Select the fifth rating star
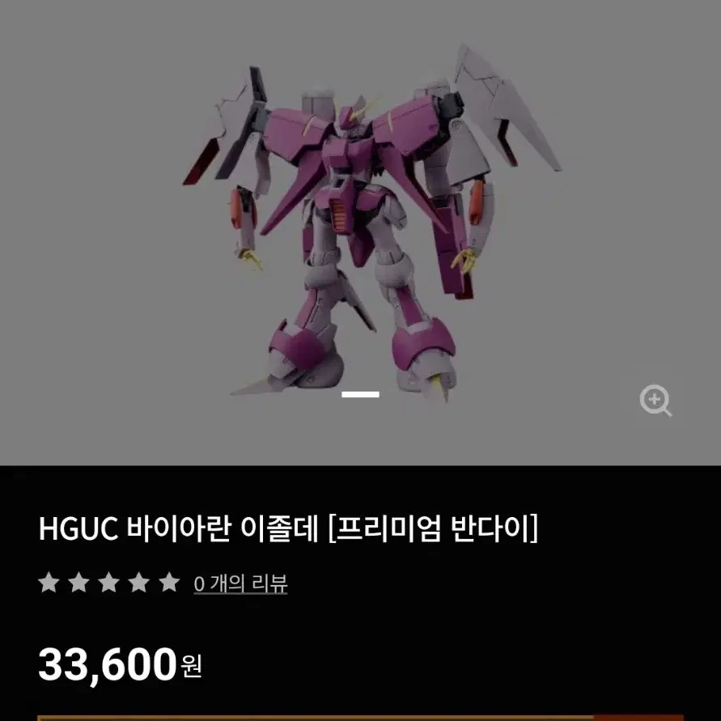Image resolution: width=721 pixels, height=721 pixels. point(169,583)
